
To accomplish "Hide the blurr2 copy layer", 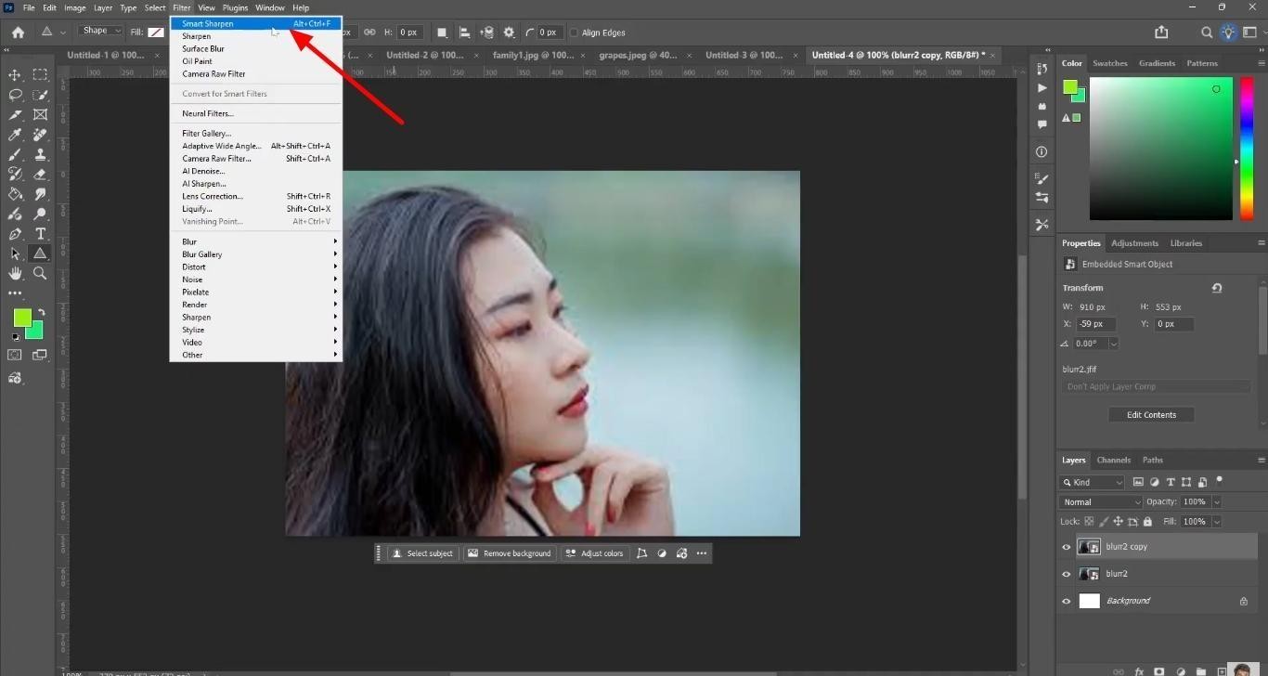I will tap(1067, 547).
